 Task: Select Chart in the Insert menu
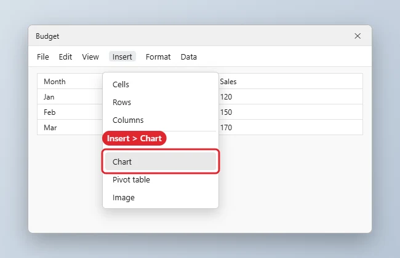161,162
